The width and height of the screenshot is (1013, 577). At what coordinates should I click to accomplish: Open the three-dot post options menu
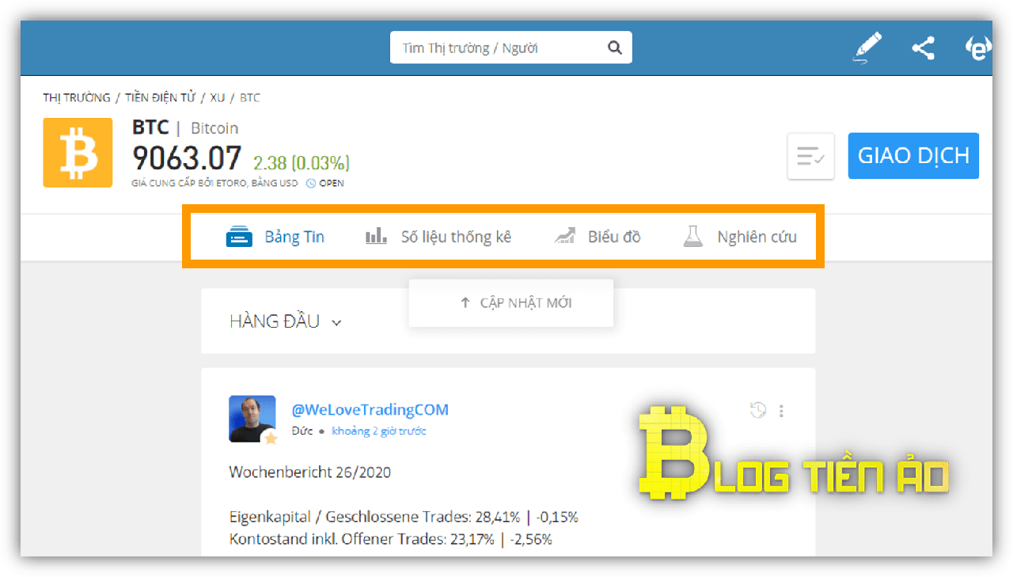point(781,411)
